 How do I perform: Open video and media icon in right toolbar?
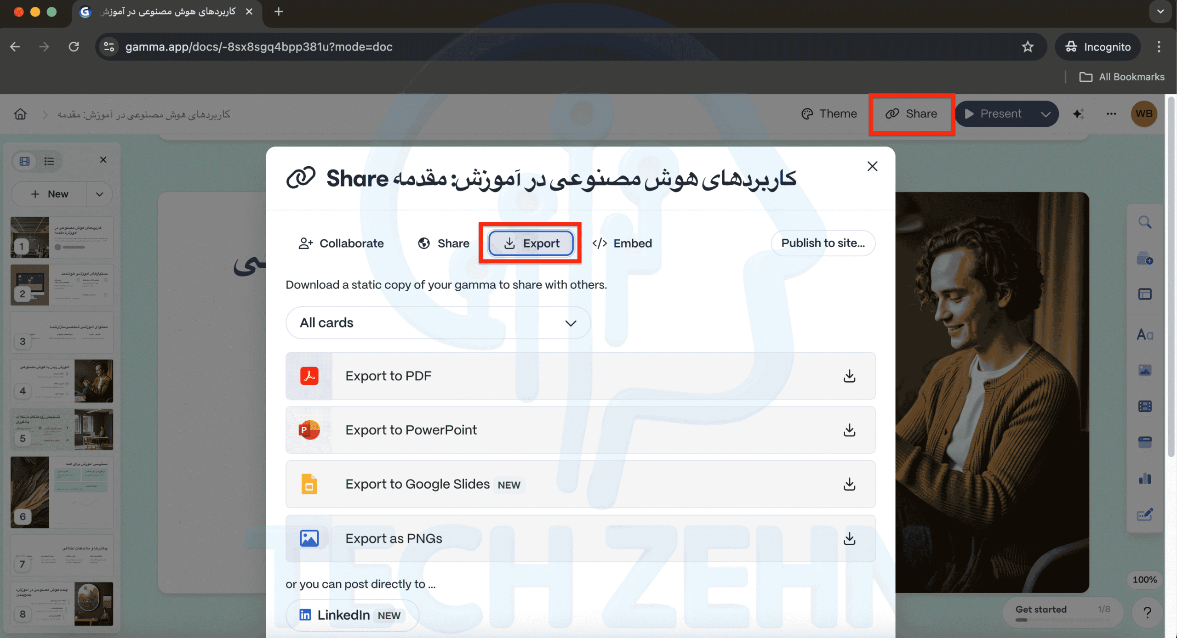(x=1145, y=407)
